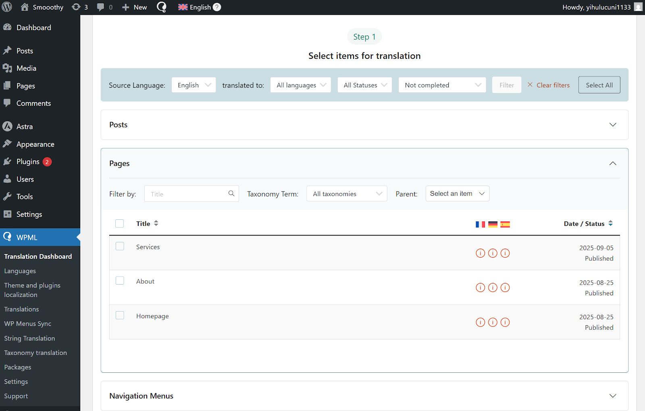
Task: Click the Plugins update badge showing 2
Action: click(47, 162)
